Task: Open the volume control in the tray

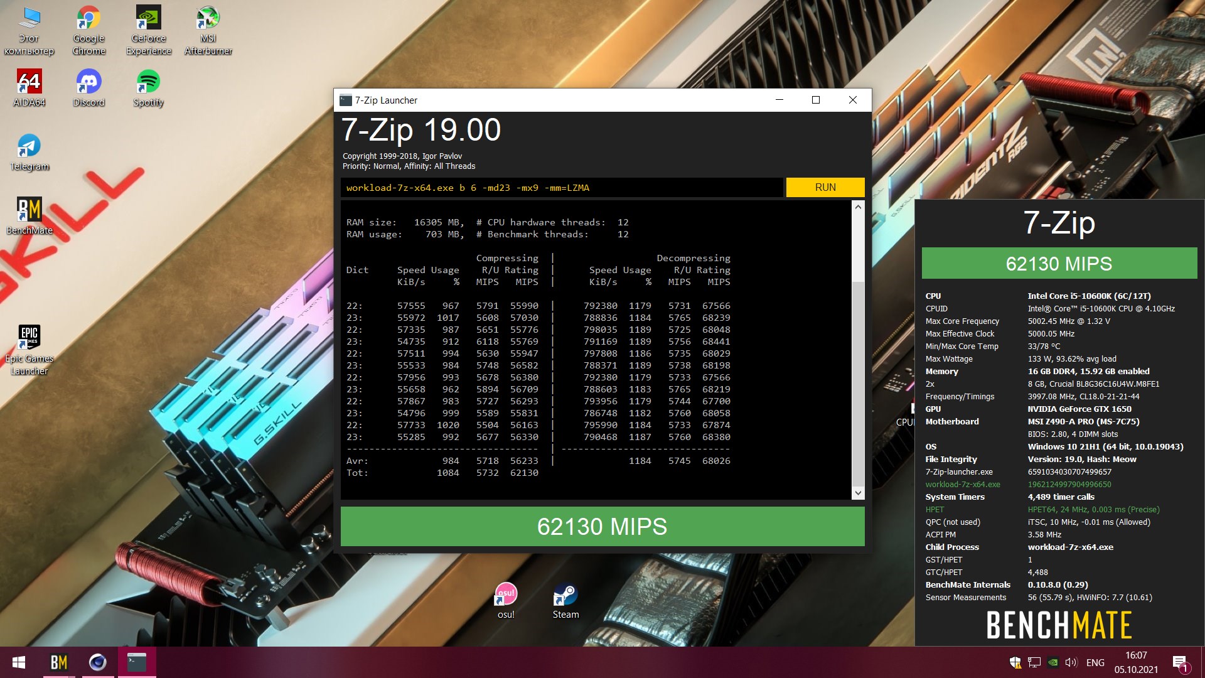Action: pos(1071,662)
